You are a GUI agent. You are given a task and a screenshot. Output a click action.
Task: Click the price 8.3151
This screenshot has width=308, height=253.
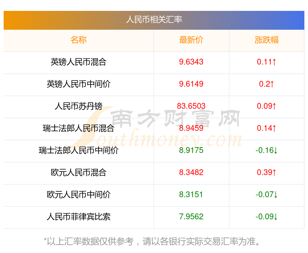[x=191, y=195]
